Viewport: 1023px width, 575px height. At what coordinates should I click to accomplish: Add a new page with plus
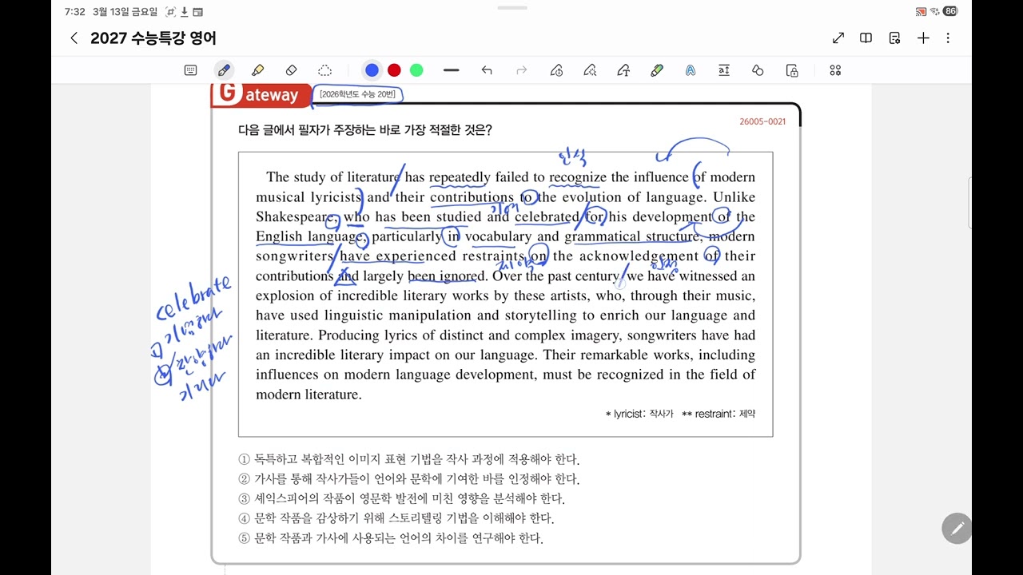click(923, 38)
